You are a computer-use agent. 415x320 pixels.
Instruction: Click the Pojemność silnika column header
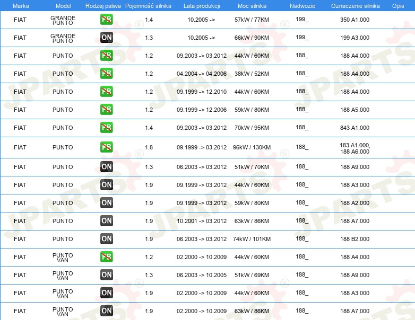[x=148, y=6]
